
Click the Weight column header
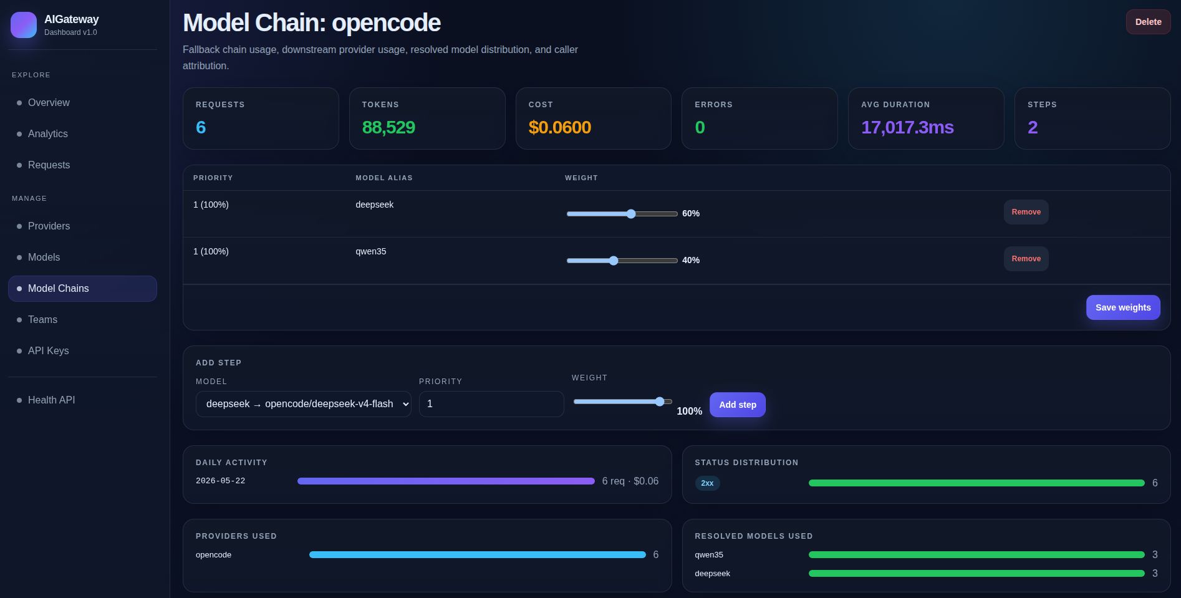click(581, 178)
